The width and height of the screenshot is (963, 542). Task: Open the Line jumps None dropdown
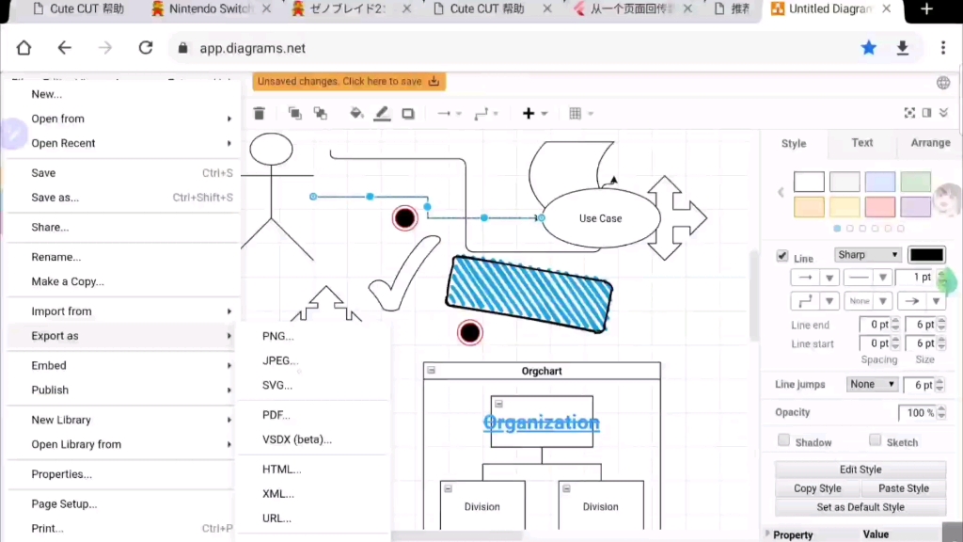click(871, 384)
